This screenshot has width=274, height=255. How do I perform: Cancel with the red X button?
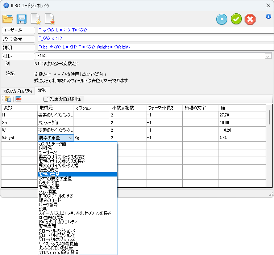250,19
